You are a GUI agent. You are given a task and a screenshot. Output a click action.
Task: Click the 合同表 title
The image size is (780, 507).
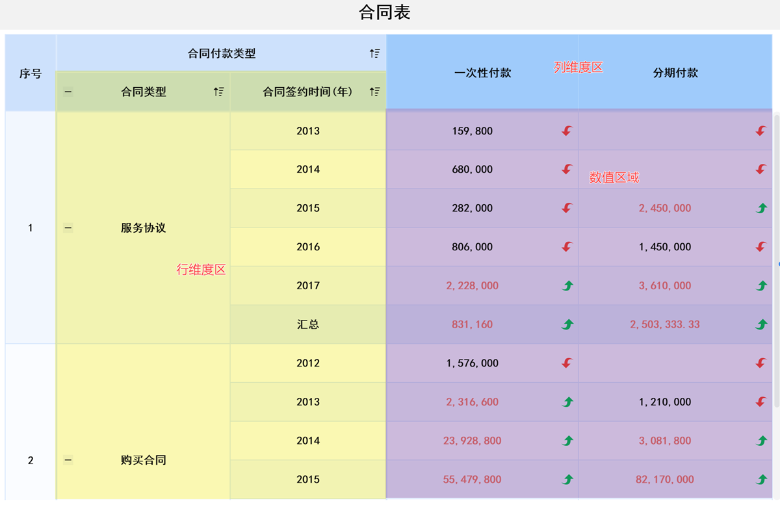click(385, 12)
